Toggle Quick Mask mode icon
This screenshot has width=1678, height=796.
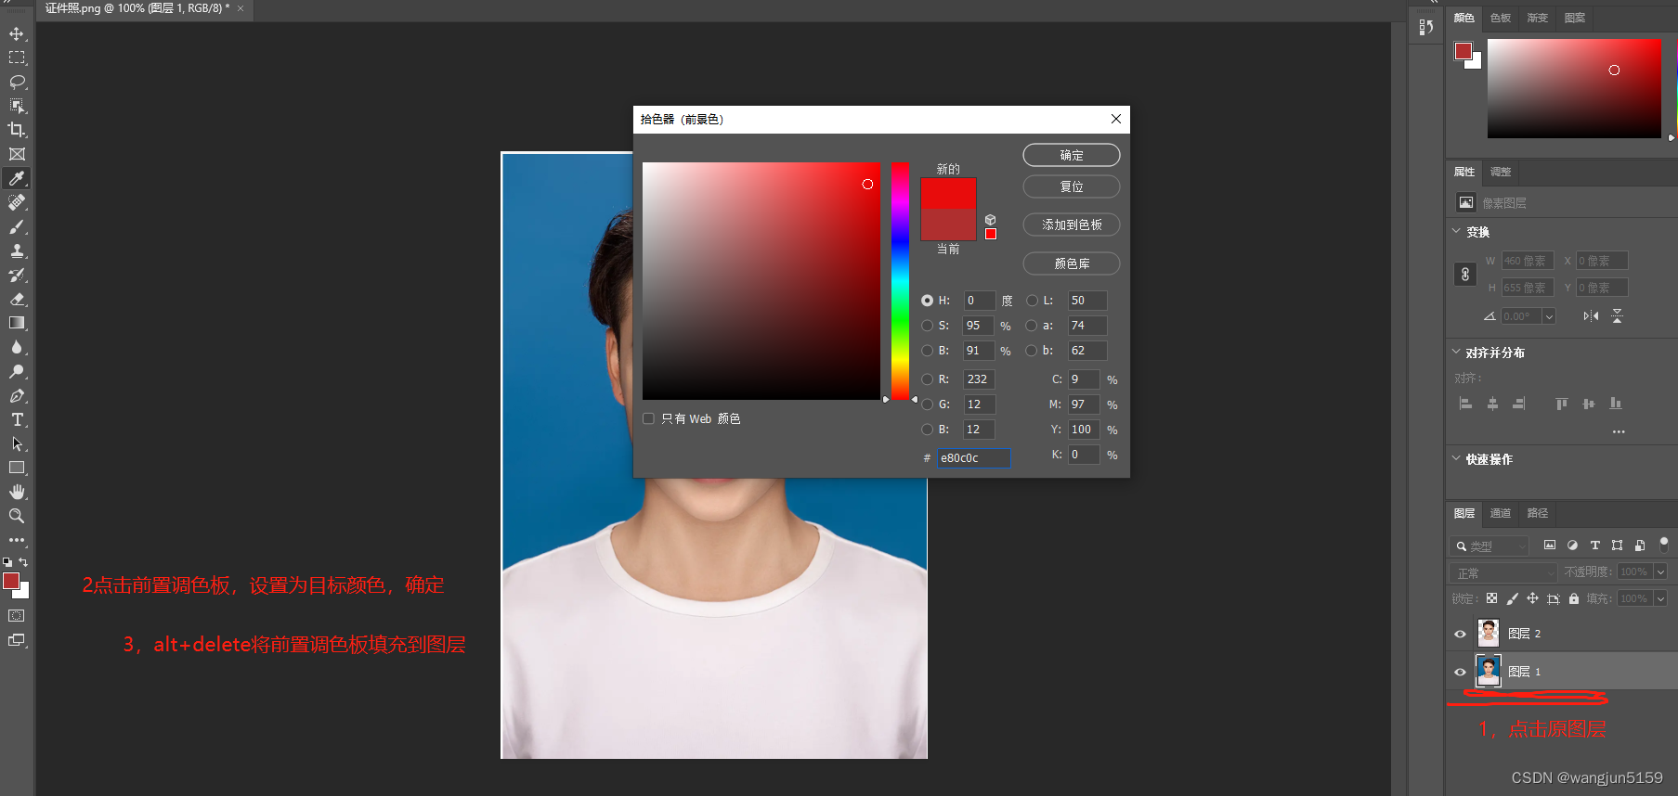point(17,615)
